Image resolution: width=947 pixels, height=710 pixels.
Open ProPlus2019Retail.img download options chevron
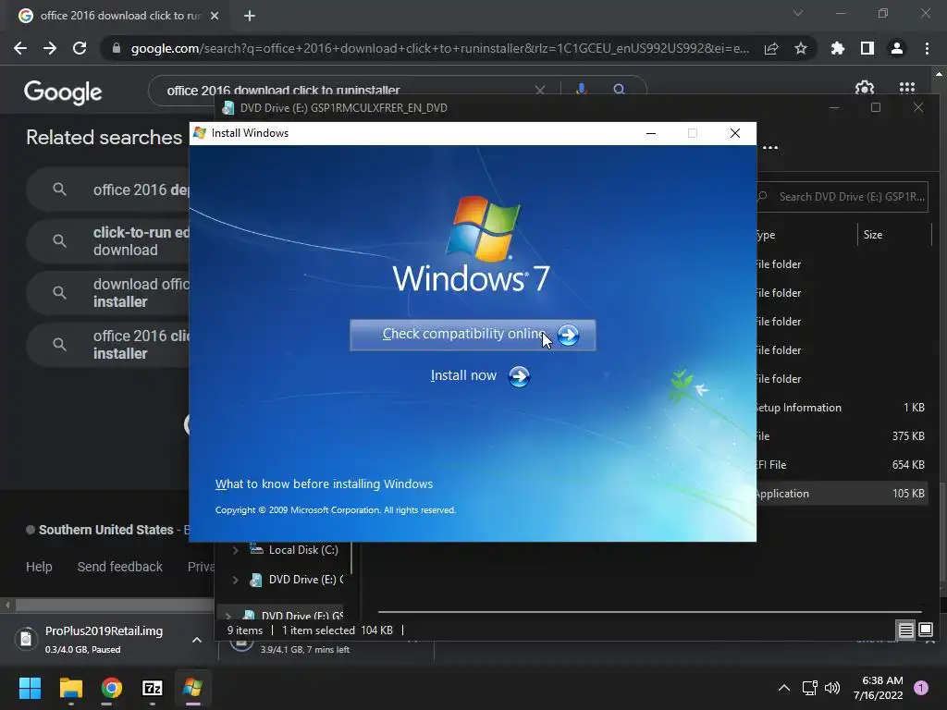click(x=197, y=640)
